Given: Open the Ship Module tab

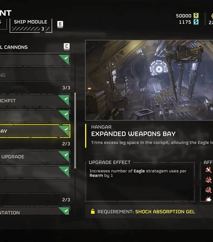Looking at the screenshot, I should [31, 26].
